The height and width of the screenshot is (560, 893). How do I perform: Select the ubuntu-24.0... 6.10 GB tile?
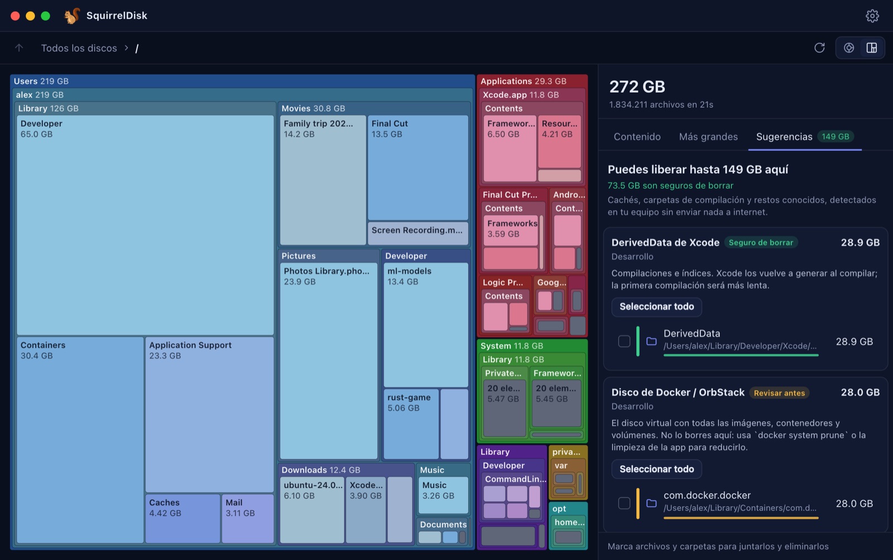312,510
